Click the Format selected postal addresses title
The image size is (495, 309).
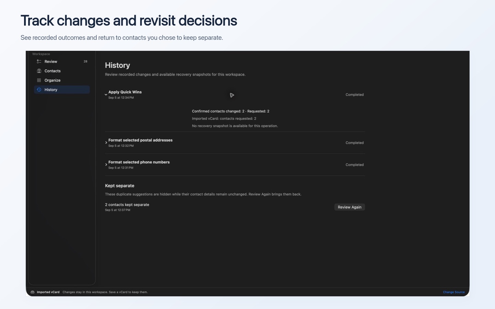140,140
